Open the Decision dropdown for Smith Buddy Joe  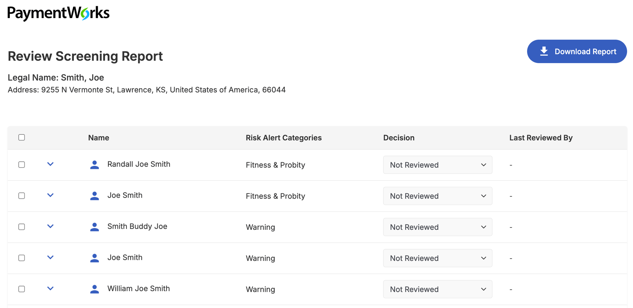[437, 227]
